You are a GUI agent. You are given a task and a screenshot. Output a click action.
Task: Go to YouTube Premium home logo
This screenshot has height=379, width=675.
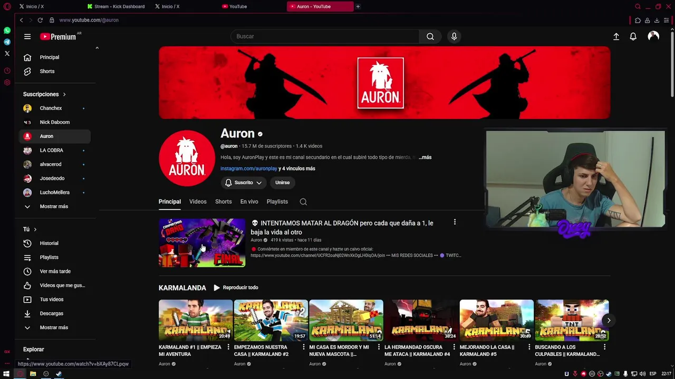pos(58,36)
